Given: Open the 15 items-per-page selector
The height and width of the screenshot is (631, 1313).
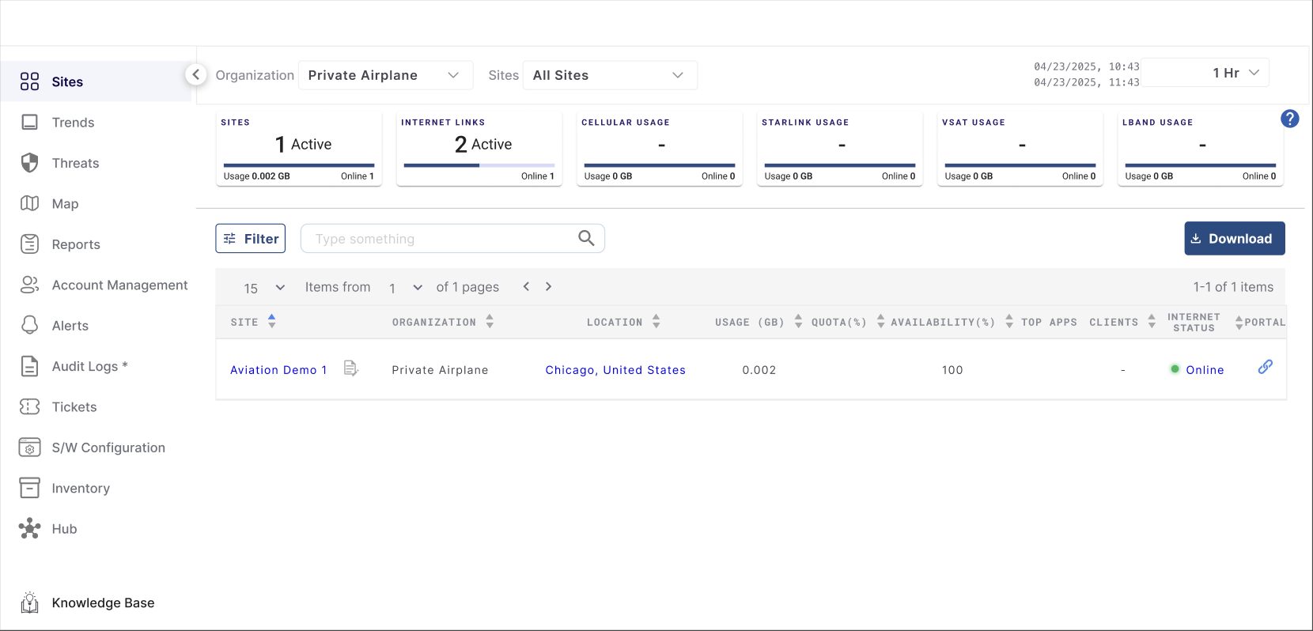Looking at the screenshot, I should (x=263, y=288).
